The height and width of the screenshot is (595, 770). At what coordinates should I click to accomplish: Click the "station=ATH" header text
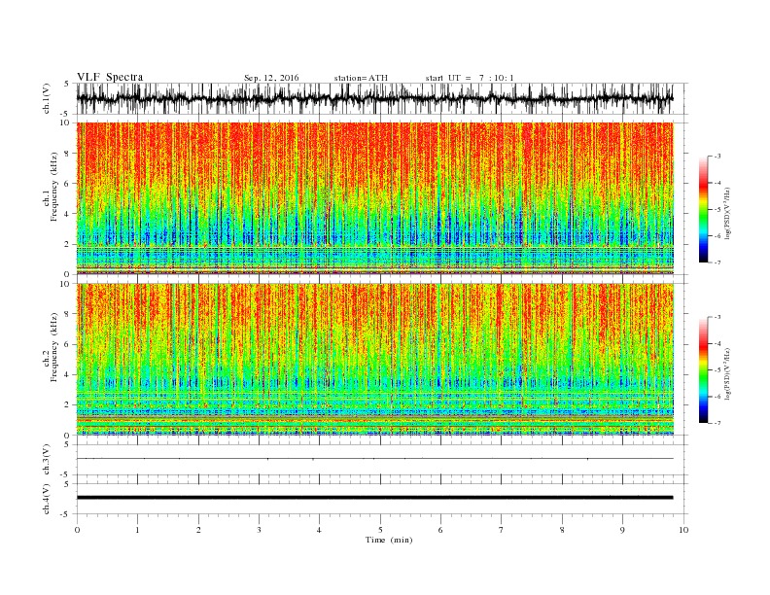tap(361, 78)
